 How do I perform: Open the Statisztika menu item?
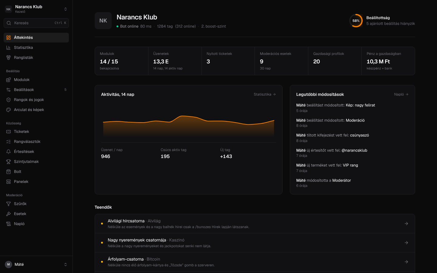36,48
